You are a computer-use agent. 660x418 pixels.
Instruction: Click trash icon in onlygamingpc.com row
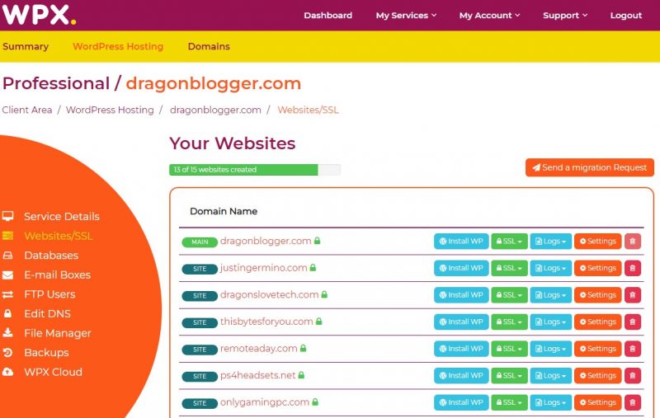coord(632,403)
